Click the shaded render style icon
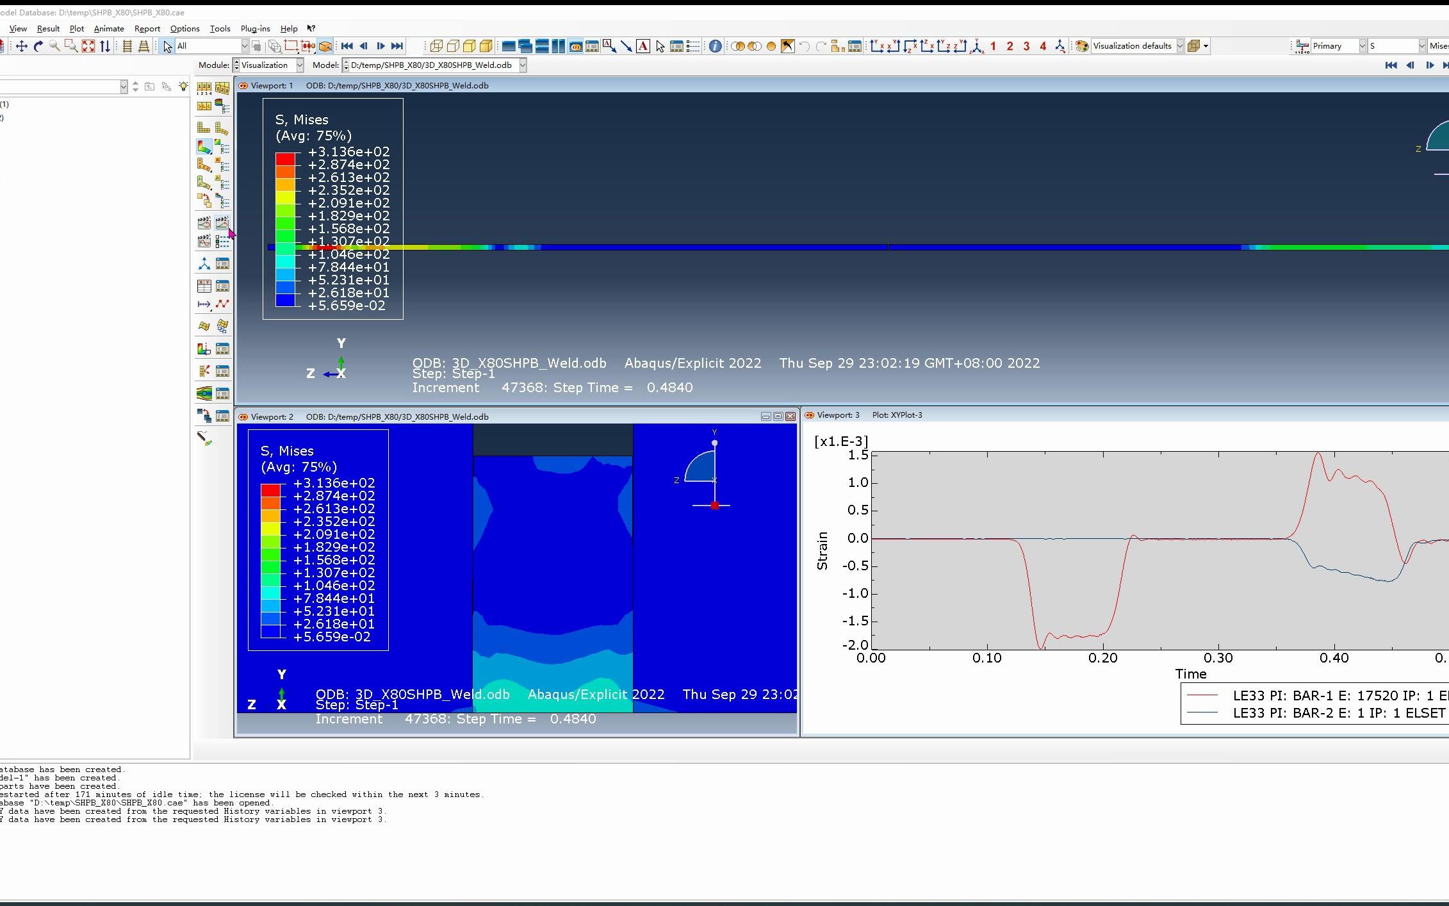The image size is (1449, 906). (486, 46)
